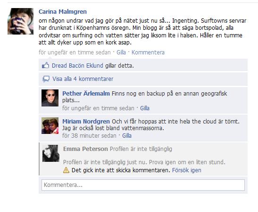Viewport: 258px width, 212px height.
Task: Like the post via Gilla link
Action: click(121, 53)
